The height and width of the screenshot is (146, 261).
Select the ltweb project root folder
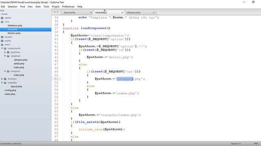pyautogui.click(x=4, y=14)
